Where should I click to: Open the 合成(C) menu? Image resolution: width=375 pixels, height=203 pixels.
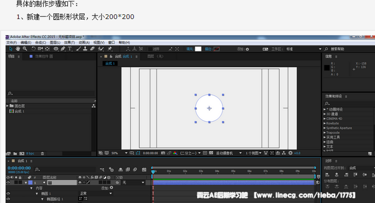[x=40, y=42]
